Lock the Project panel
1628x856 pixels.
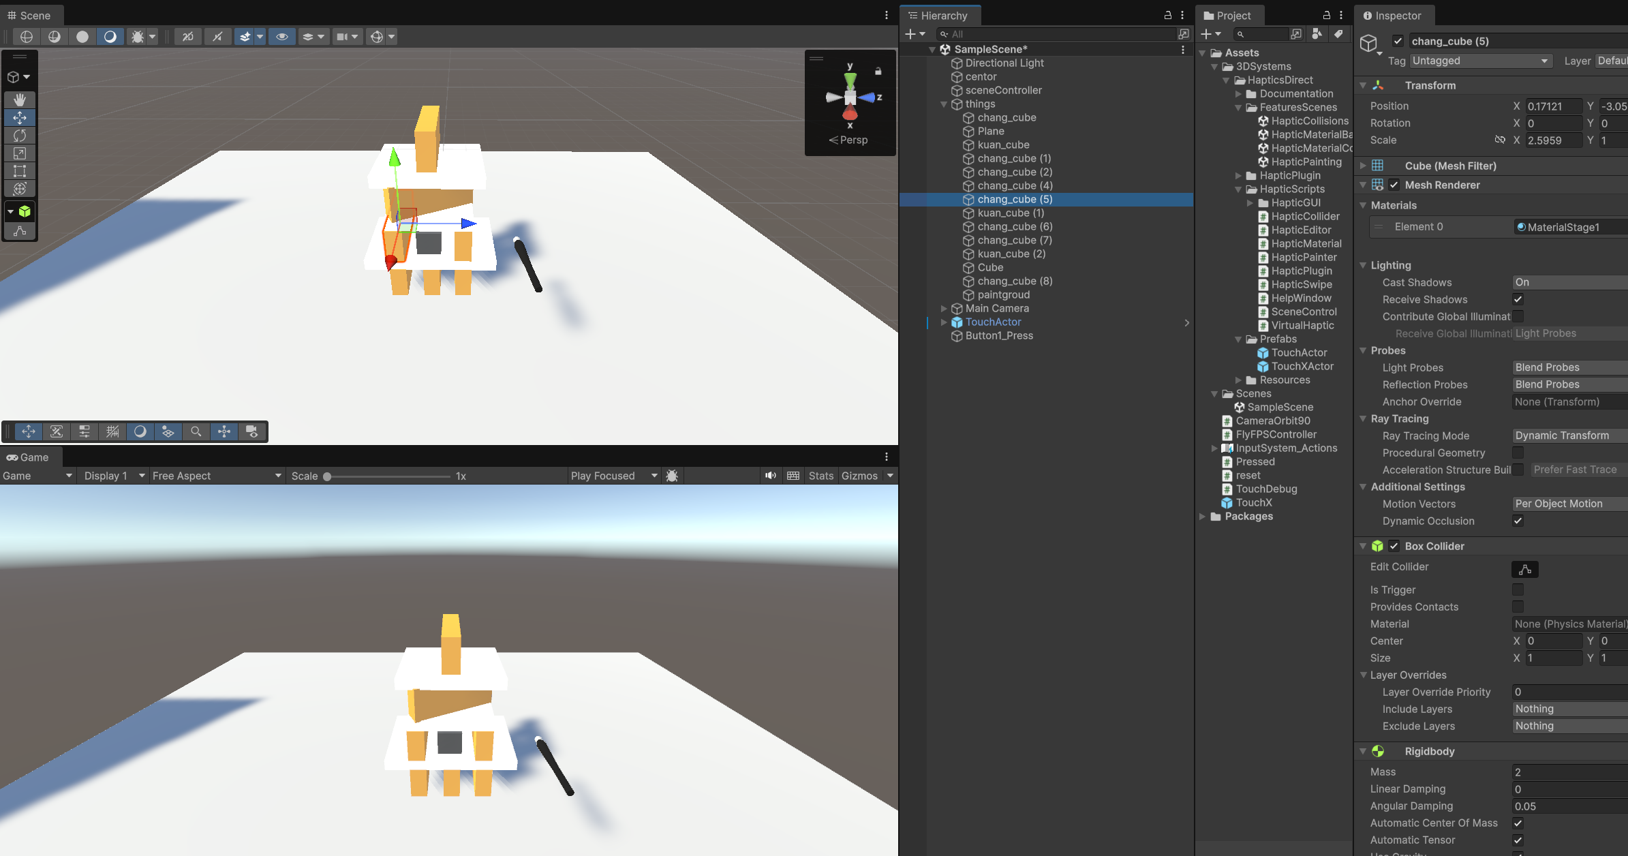click(x=1327, y=15)
